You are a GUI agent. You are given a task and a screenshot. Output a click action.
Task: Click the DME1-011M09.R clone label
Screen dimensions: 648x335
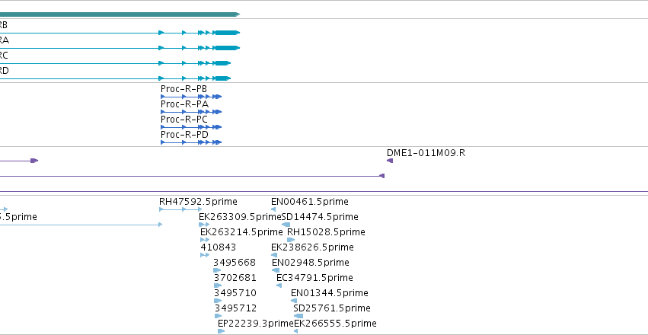pos(426,153)
